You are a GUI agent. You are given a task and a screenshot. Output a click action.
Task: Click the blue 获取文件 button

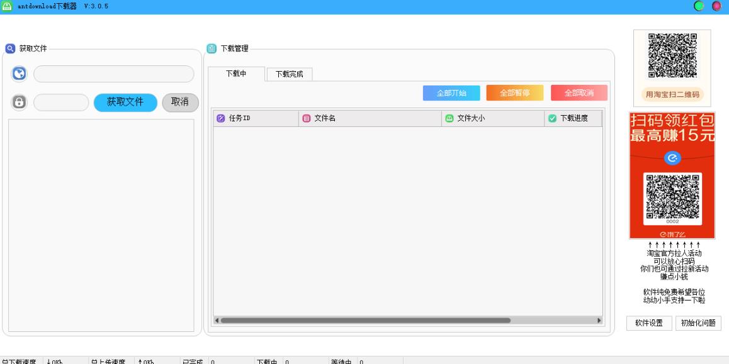(125, 102)
